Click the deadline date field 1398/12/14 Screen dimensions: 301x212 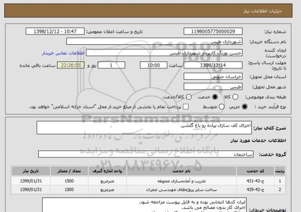point(213,65)
